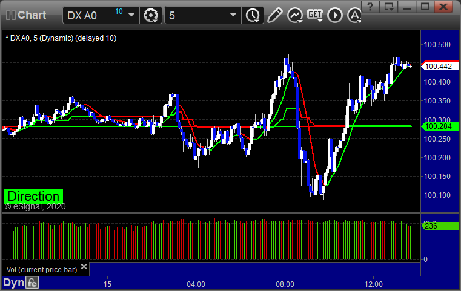Click the Dyn dynamic time mode label
Image resolution: width=461 pixels, height=291 pixels.
14,283
